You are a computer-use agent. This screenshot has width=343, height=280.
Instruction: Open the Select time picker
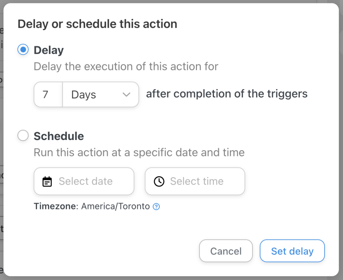(x=195, y=181)
